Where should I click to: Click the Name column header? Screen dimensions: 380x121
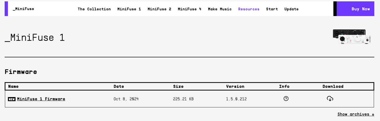click(x=13, y=86)
